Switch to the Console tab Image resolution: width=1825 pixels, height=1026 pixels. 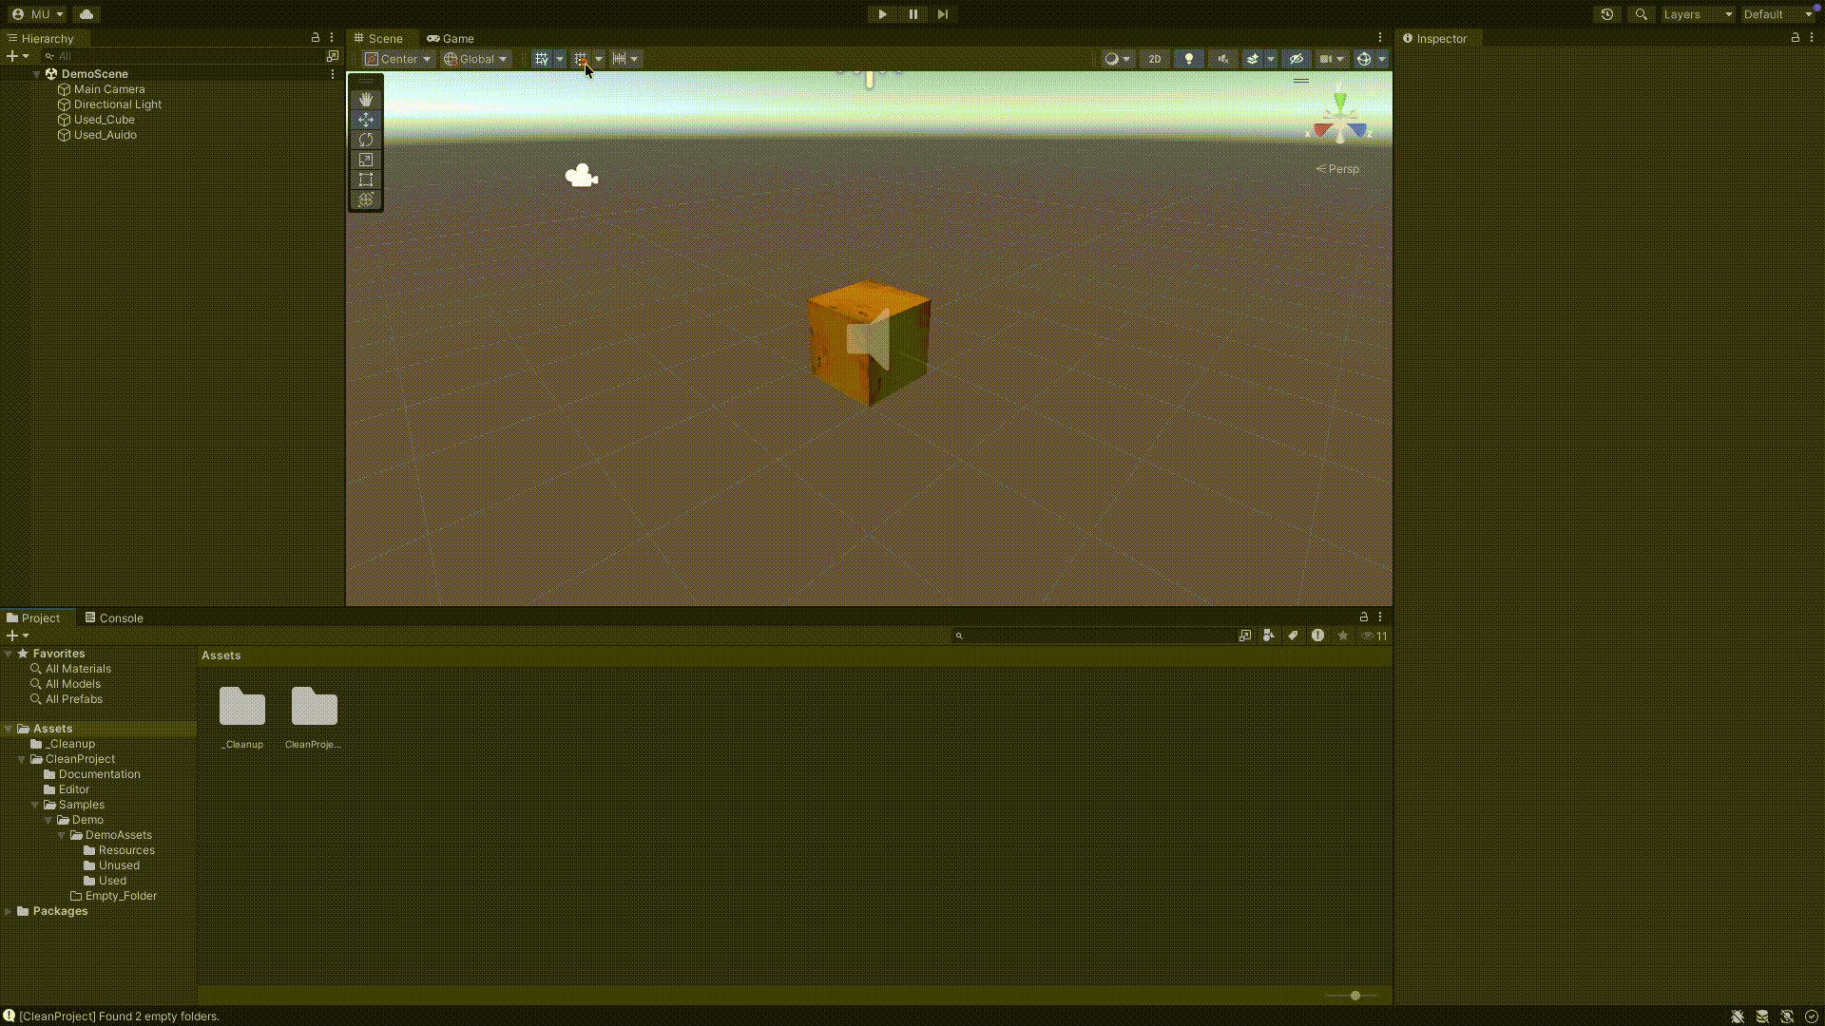click(114, 617)
